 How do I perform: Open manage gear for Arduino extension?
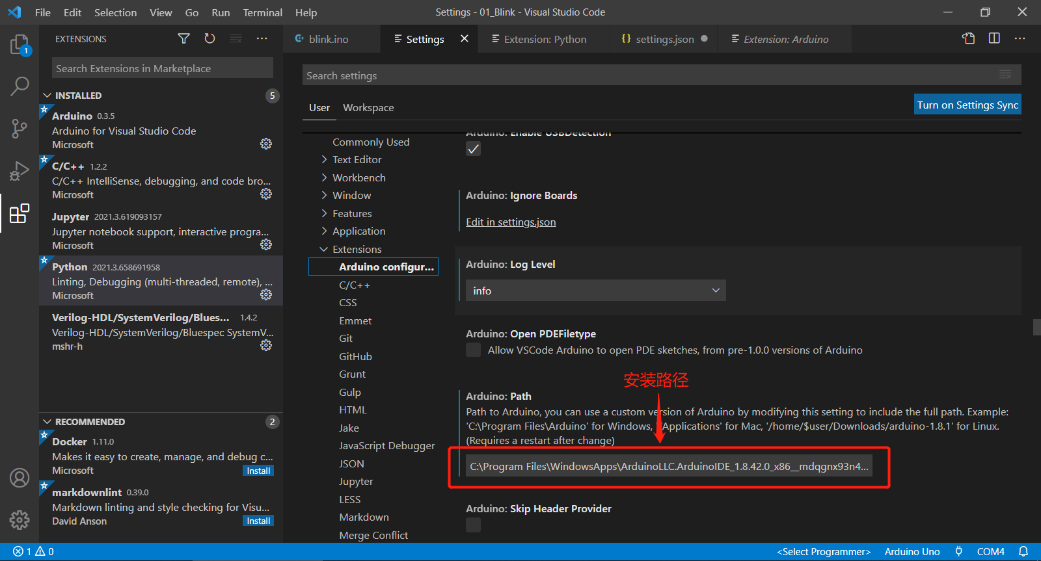266,144
